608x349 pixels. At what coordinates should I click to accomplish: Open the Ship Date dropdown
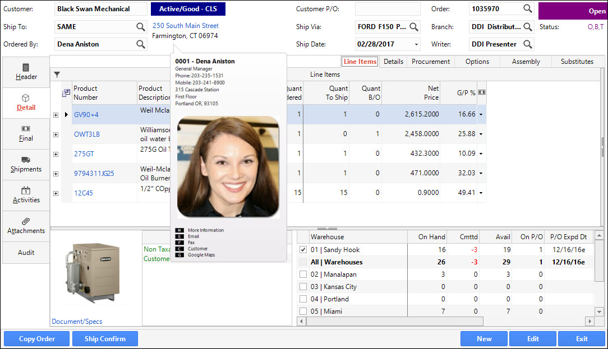(417, 44)
